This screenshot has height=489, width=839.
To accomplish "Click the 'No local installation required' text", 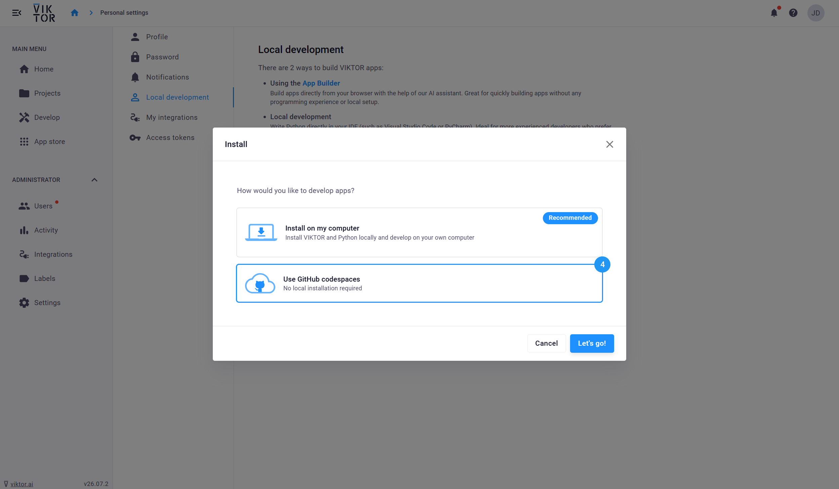I will (323, 288).
